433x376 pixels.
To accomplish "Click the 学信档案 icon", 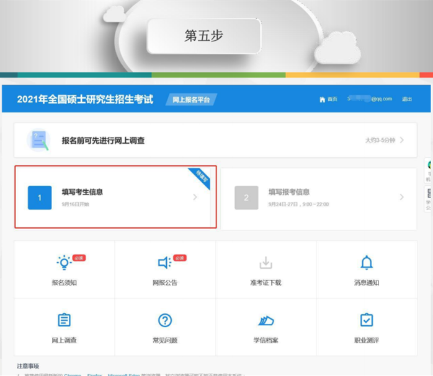I will coord(266,320).
